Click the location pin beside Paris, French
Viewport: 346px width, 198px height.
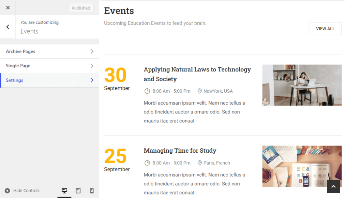(x=199, y=163)
